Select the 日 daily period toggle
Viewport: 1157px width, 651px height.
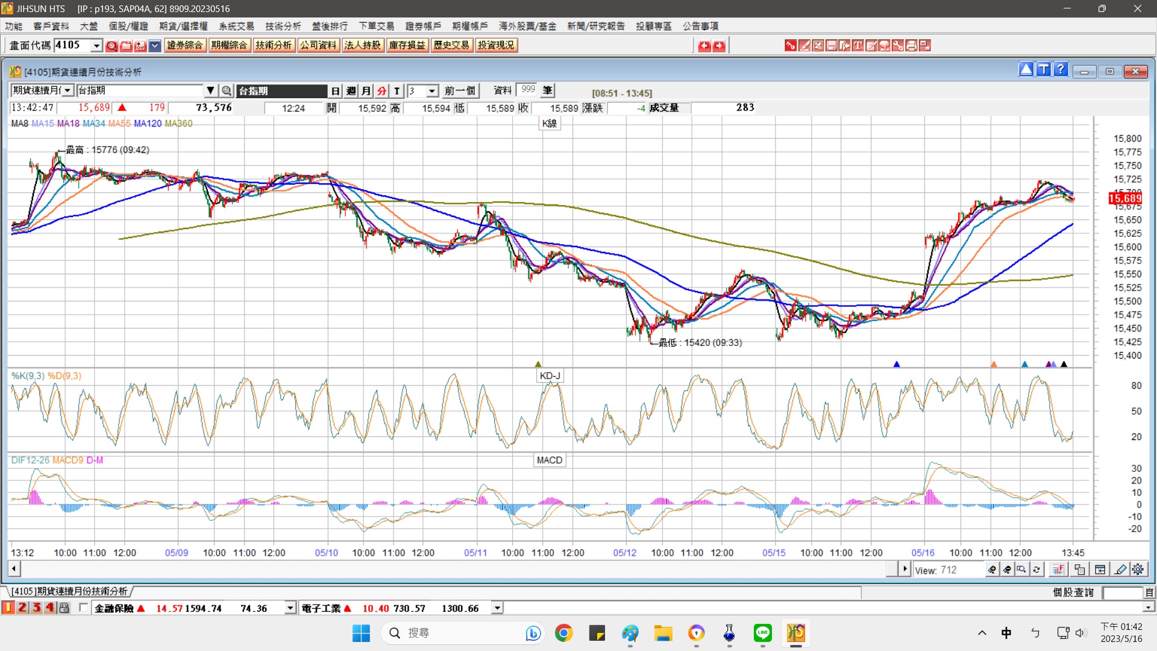click(336, 91)
